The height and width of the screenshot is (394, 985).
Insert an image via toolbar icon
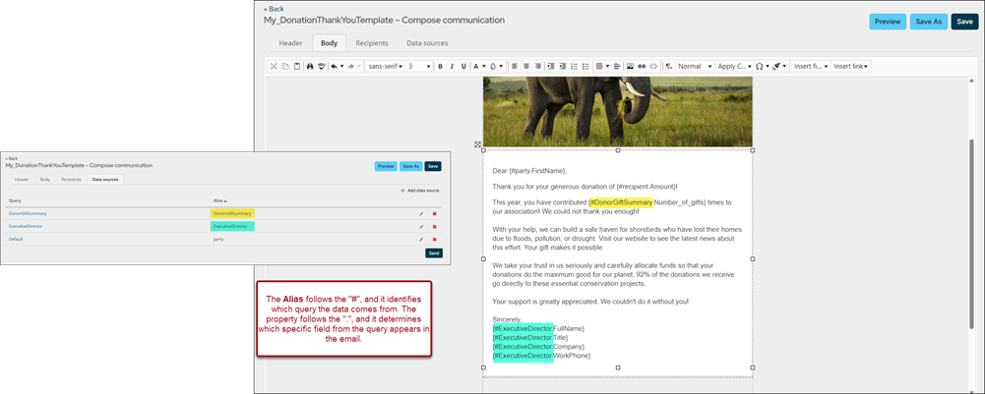click(x=630, y=66)
